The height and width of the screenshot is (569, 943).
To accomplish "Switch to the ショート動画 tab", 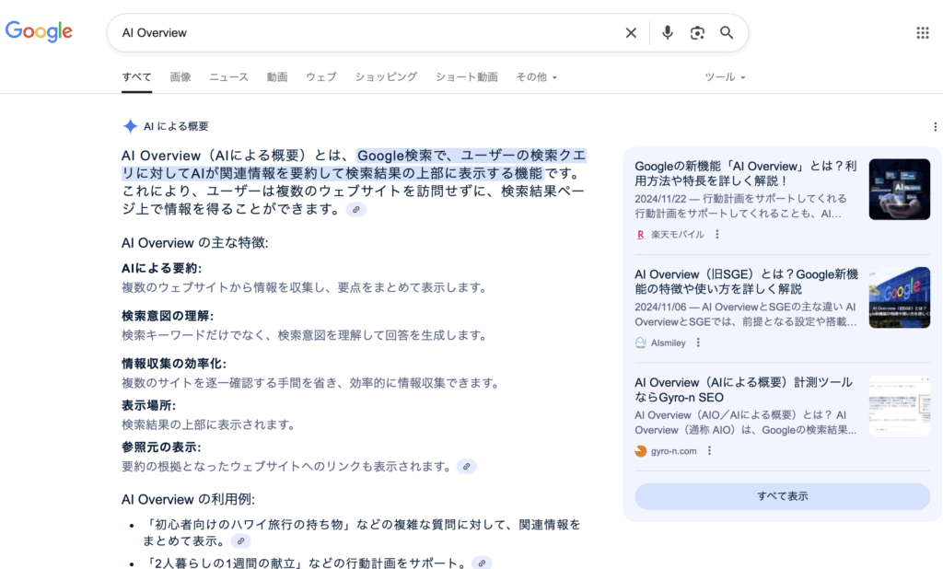I will pos(467,77).
